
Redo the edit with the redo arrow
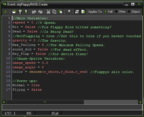(40, 12)
